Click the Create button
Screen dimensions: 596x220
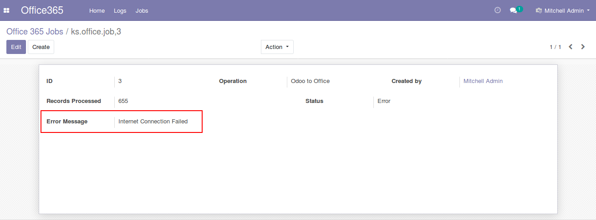[x=41, y=47]
